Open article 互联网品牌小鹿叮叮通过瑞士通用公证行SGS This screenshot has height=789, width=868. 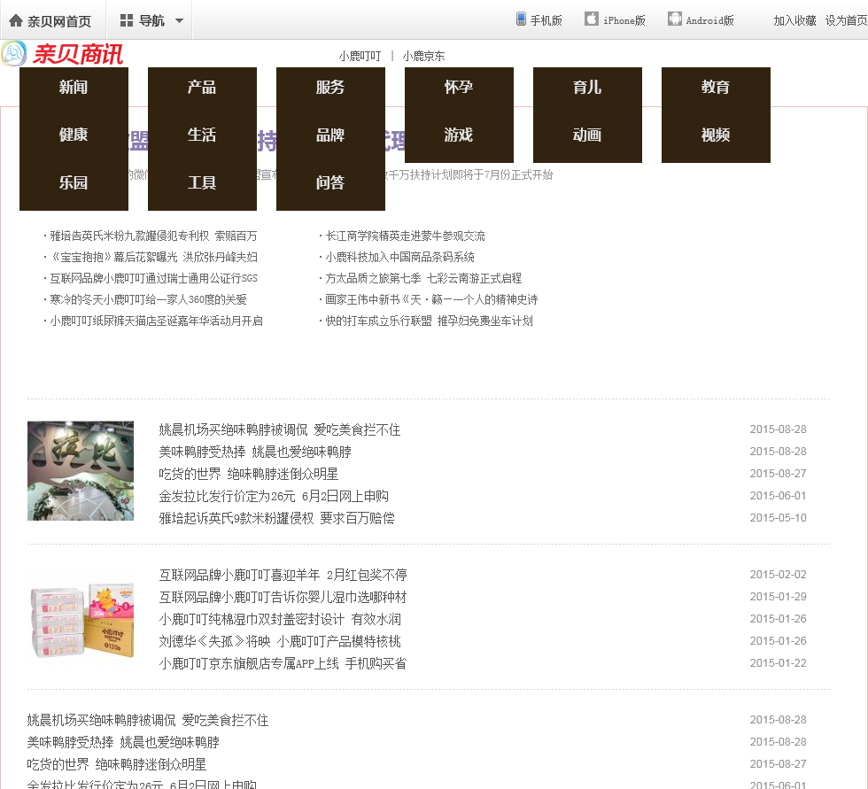[153, 278]
